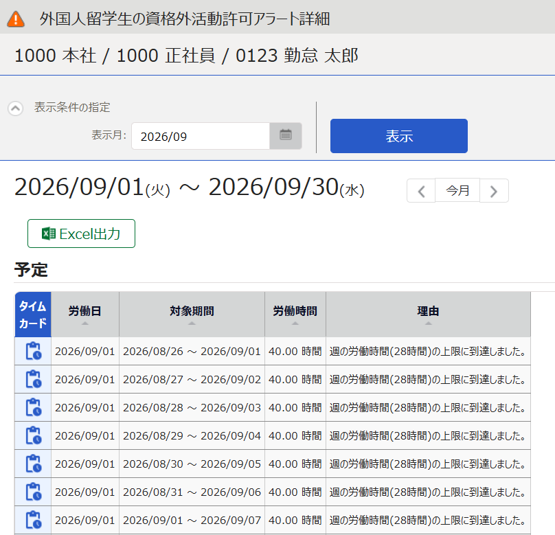Open the calendar picker for 表示月
Viewport: 555px width, 535px height.
(286, 136)
